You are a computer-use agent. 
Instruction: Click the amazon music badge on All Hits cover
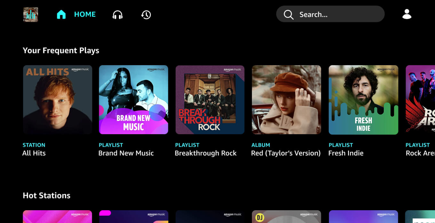coord(80,70)
